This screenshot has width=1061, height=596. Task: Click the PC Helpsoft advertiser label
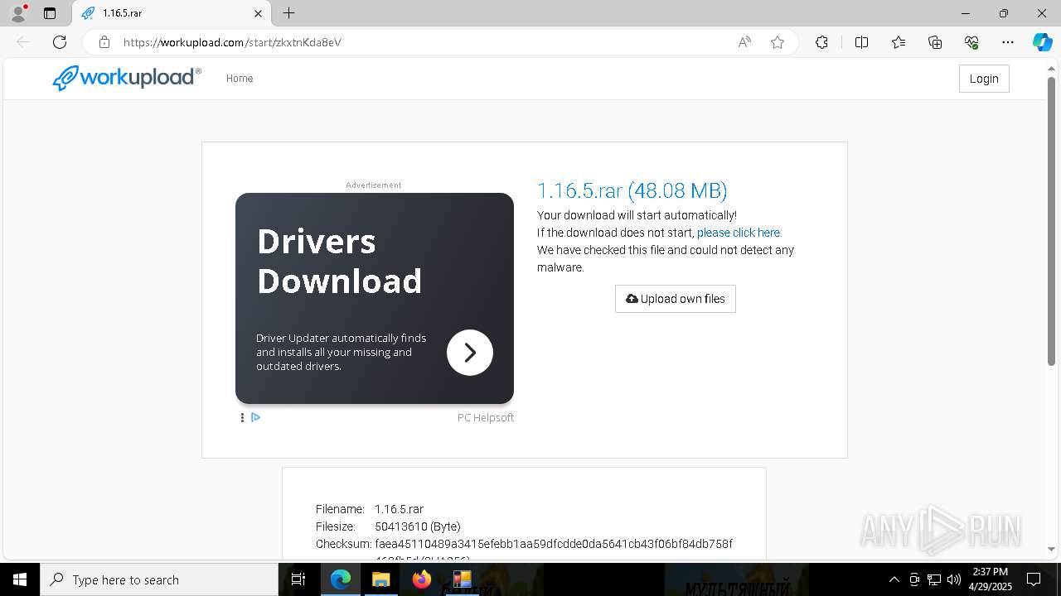(x=486, y=418)
